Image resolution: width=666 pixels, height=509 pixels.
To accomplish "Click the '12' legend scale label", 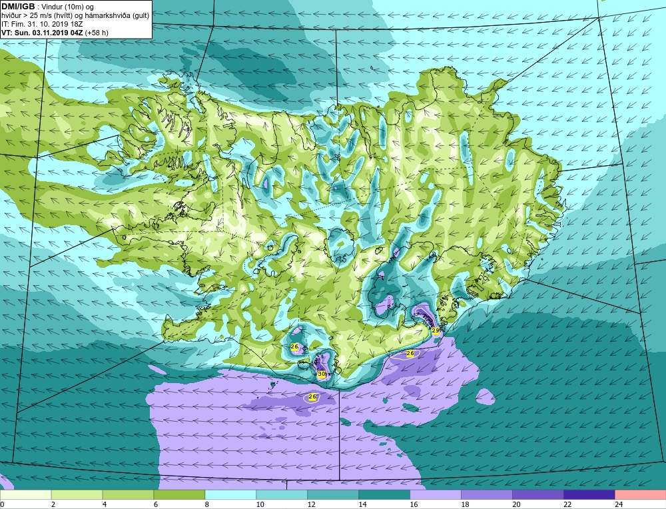I will click(311, 504).
